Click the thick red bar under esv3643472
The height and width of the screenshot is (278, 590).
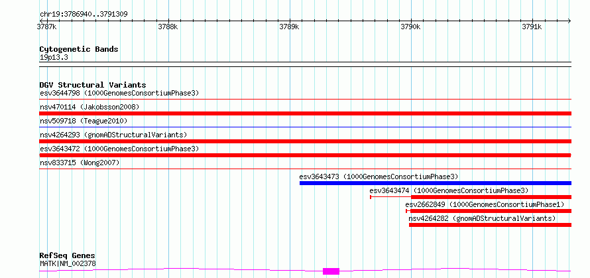305,155
